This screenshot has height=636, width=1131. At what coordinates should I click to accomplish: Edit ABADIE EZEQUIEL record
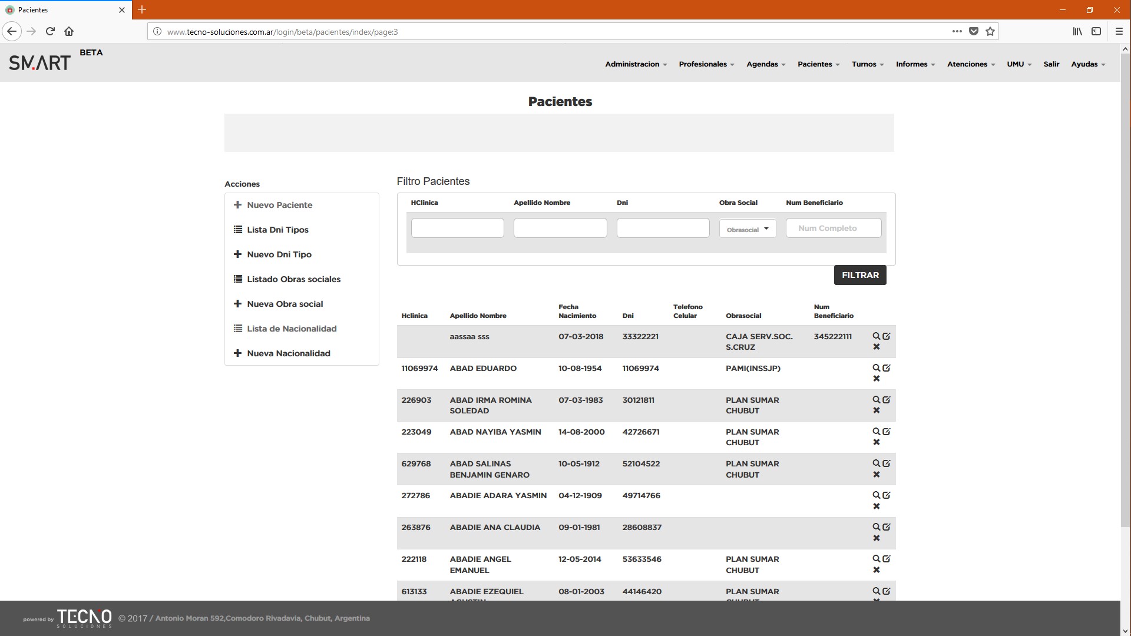point(887,591)
